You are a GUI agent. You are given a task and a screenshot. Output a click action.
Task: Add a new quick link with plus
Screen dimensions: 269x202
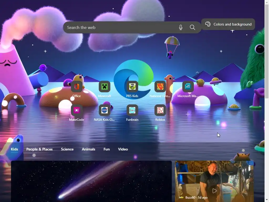188,114
